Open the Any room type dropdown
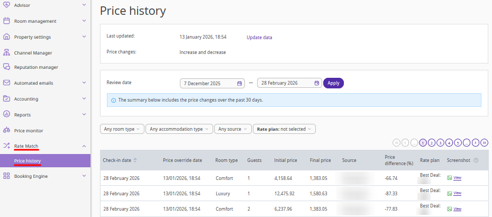The width and height of the screenshot is (492, 217). [122, 129]
